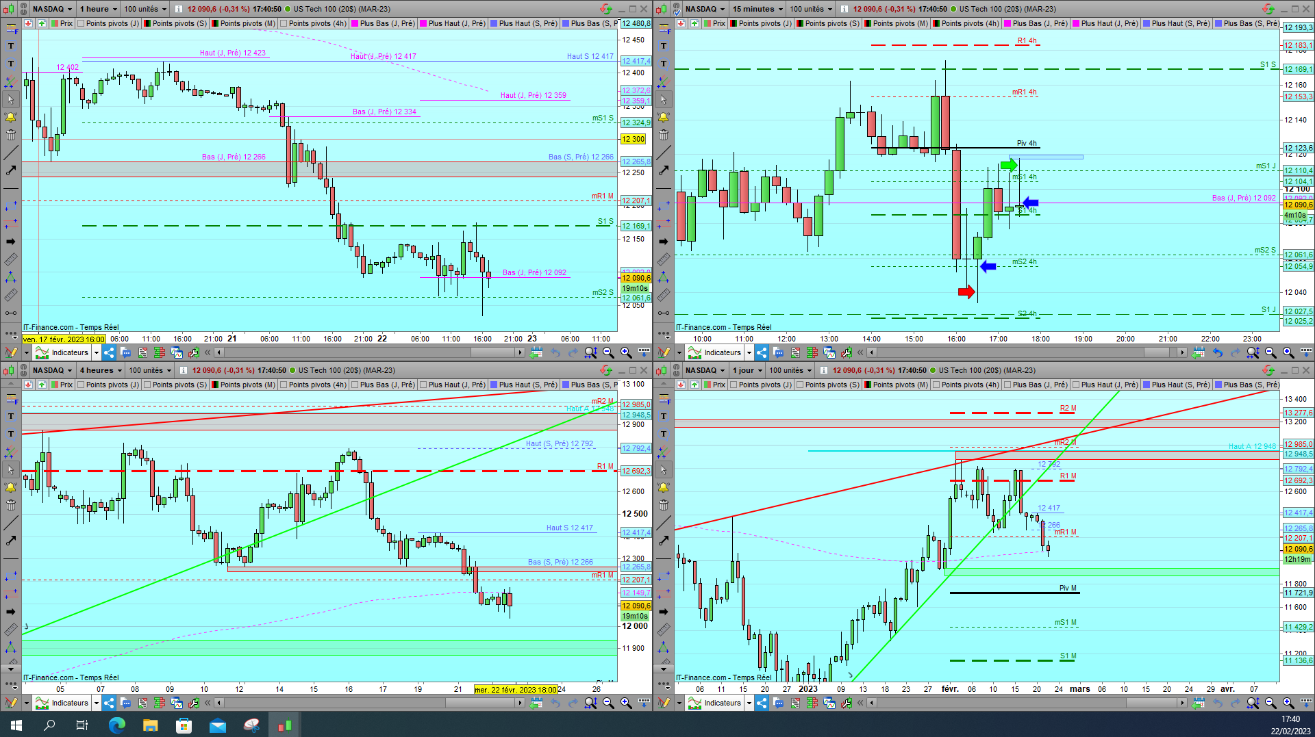Click horizontal scrollbar thumb in 1 heure chart

[492, 352]
